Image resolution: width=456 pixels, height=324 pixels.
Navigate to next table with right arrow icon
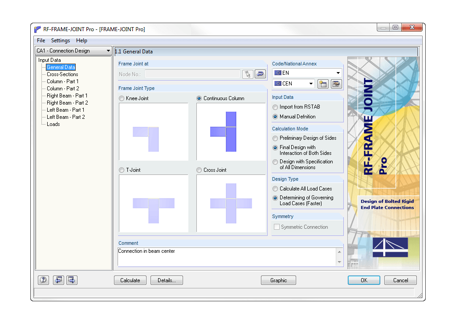[x=72, y=280]
